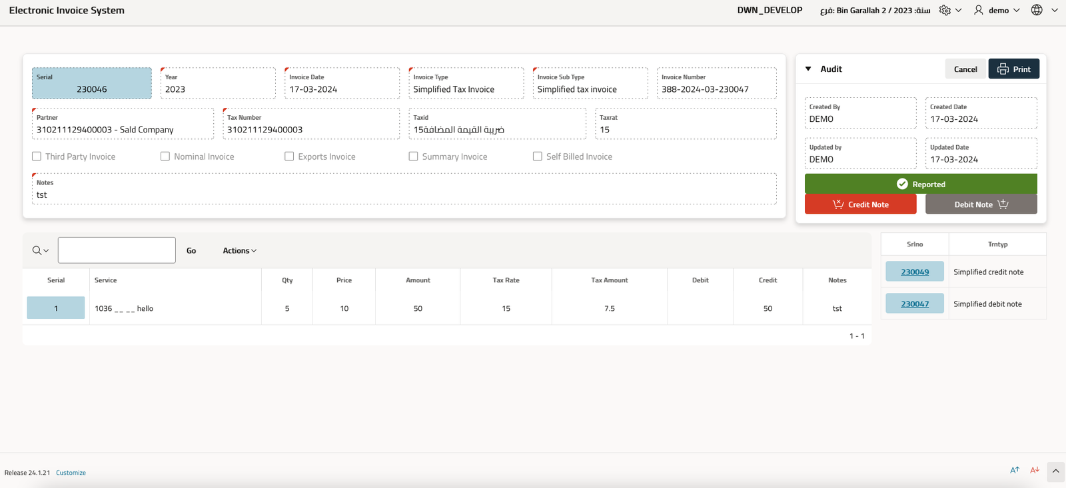This screenshot has width=1066, height=488.
Task: Expand the settings dropdown chevron
Action: click(958, 10)
